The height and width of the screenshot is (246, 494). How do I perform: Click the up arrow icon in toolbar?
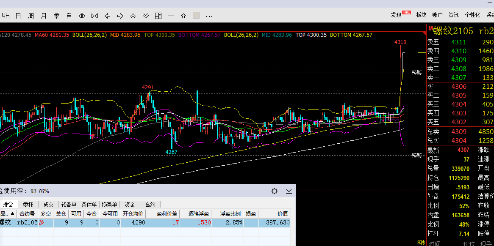click(183, 16)
